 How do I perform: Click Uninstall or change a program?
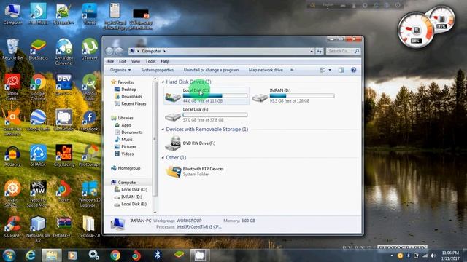coord(211,70)
